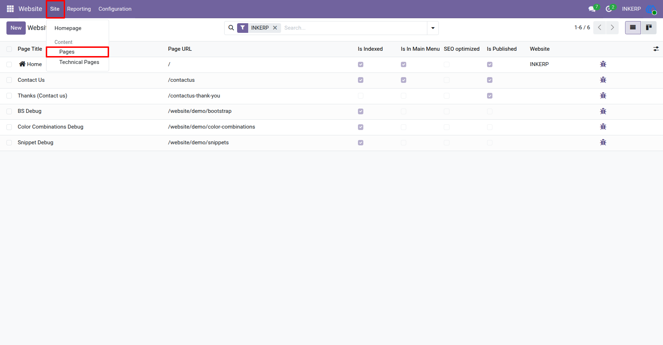663x345 pixels.
Task: Click the 1-6 / 6 pager counter
Action: coord(582,27)
